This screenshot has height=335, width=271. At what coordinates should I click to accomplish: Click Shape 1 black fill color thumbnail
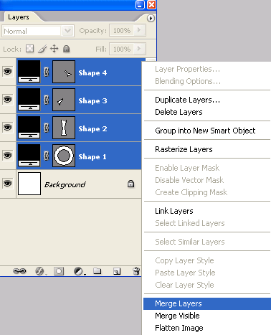click(x=29, y=156)
